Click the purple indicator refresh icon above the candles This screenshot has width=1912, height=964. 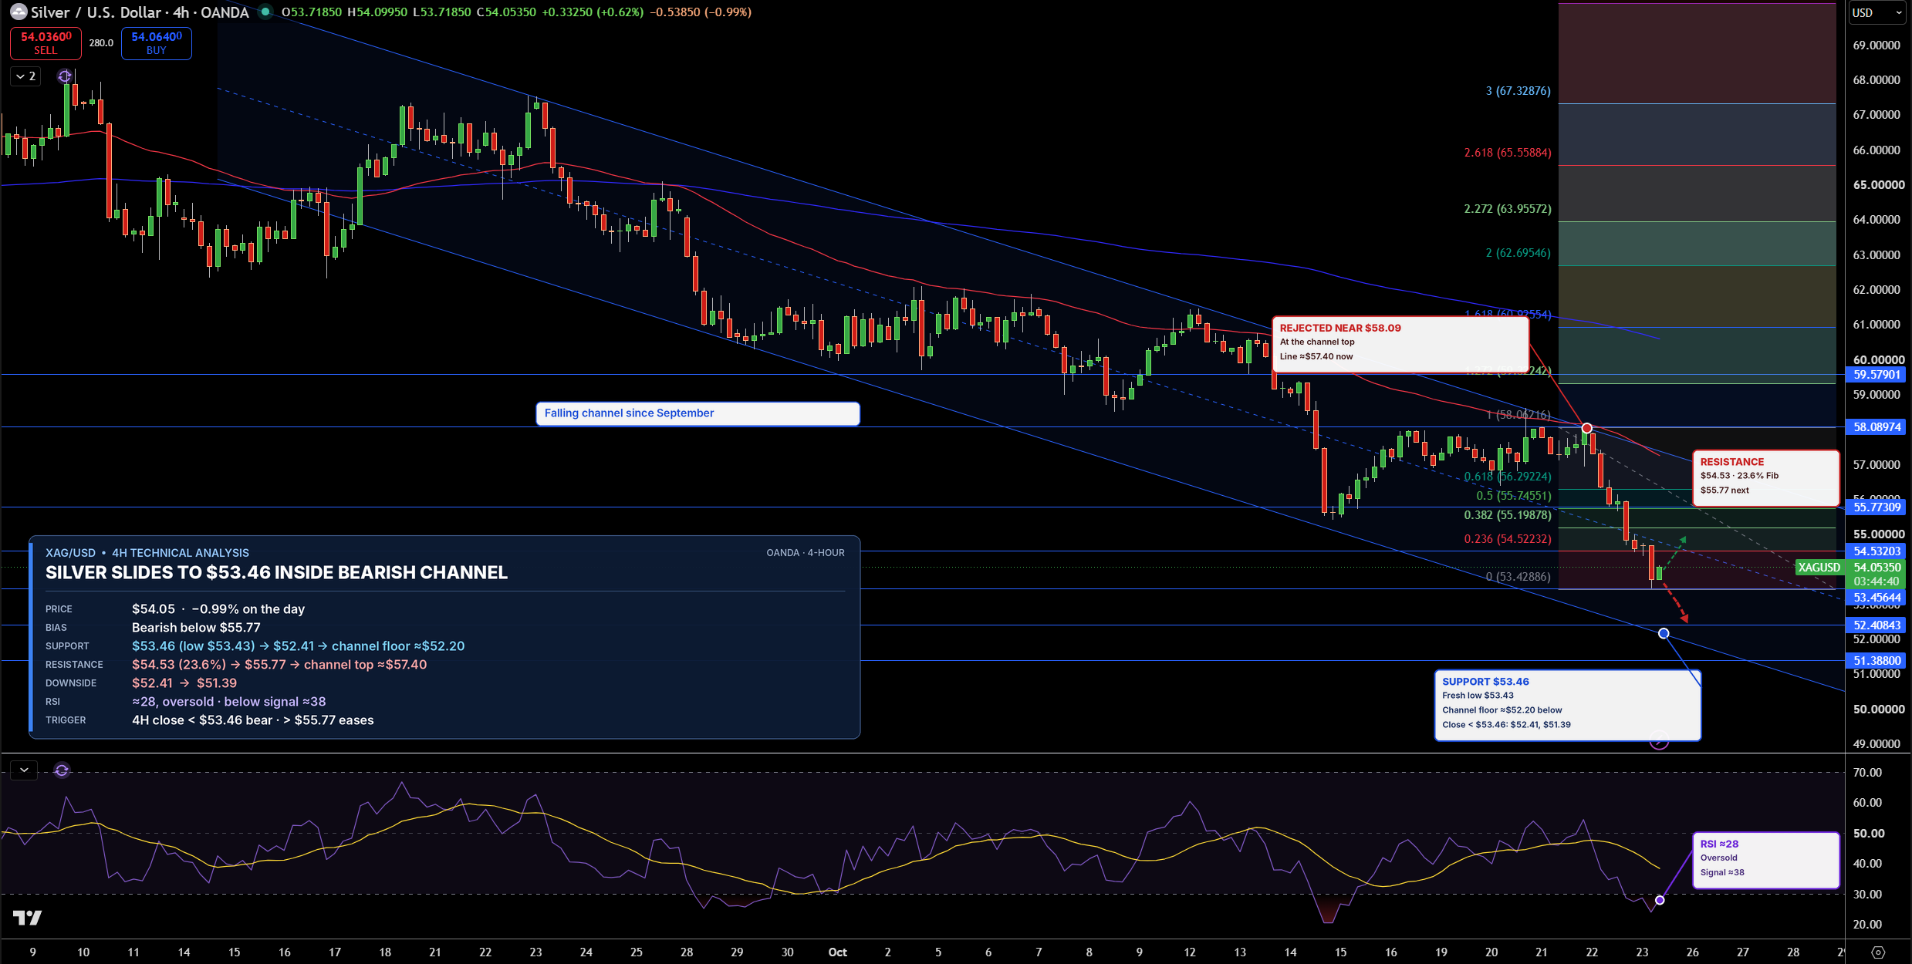(65, 76)
